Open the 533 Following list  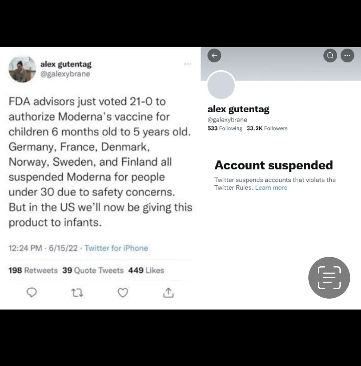[225, 128]
